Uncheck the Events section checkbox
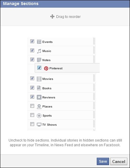 (32, 41)
